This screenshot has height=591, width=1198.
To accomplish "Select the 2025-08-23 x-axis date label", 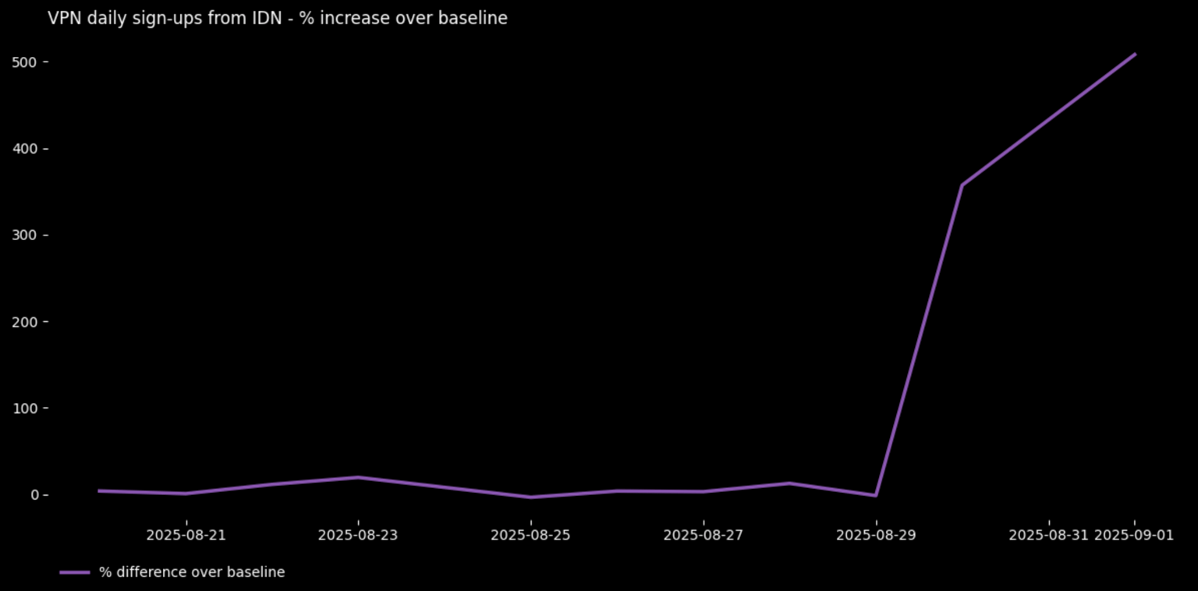I will click(x=358, y=535).
